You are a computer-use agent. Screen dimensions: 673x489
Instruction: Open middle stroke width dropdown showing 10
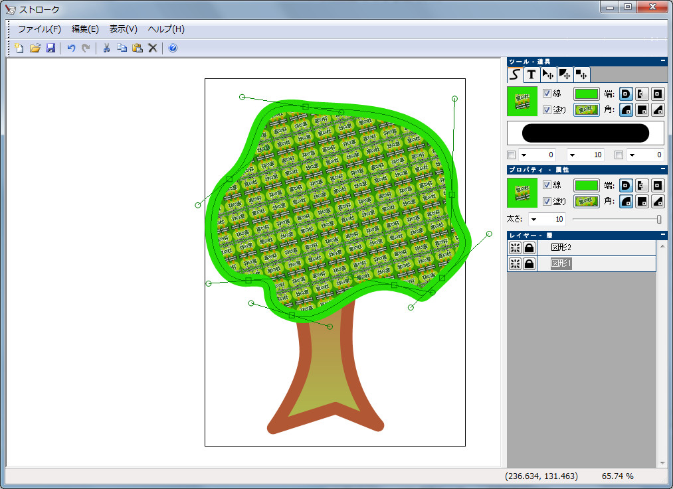point(572,155)
